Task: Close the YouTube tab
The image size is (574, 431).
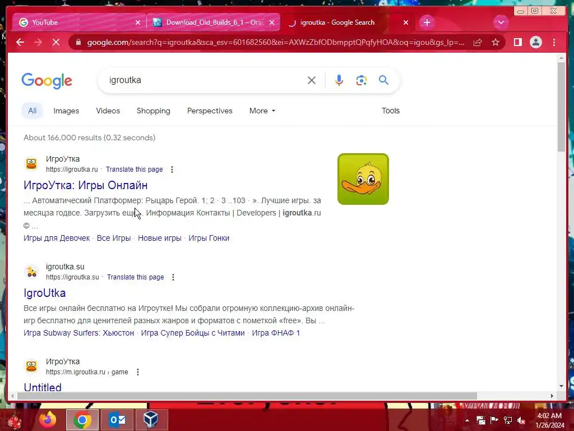Action: click(138, 22)
